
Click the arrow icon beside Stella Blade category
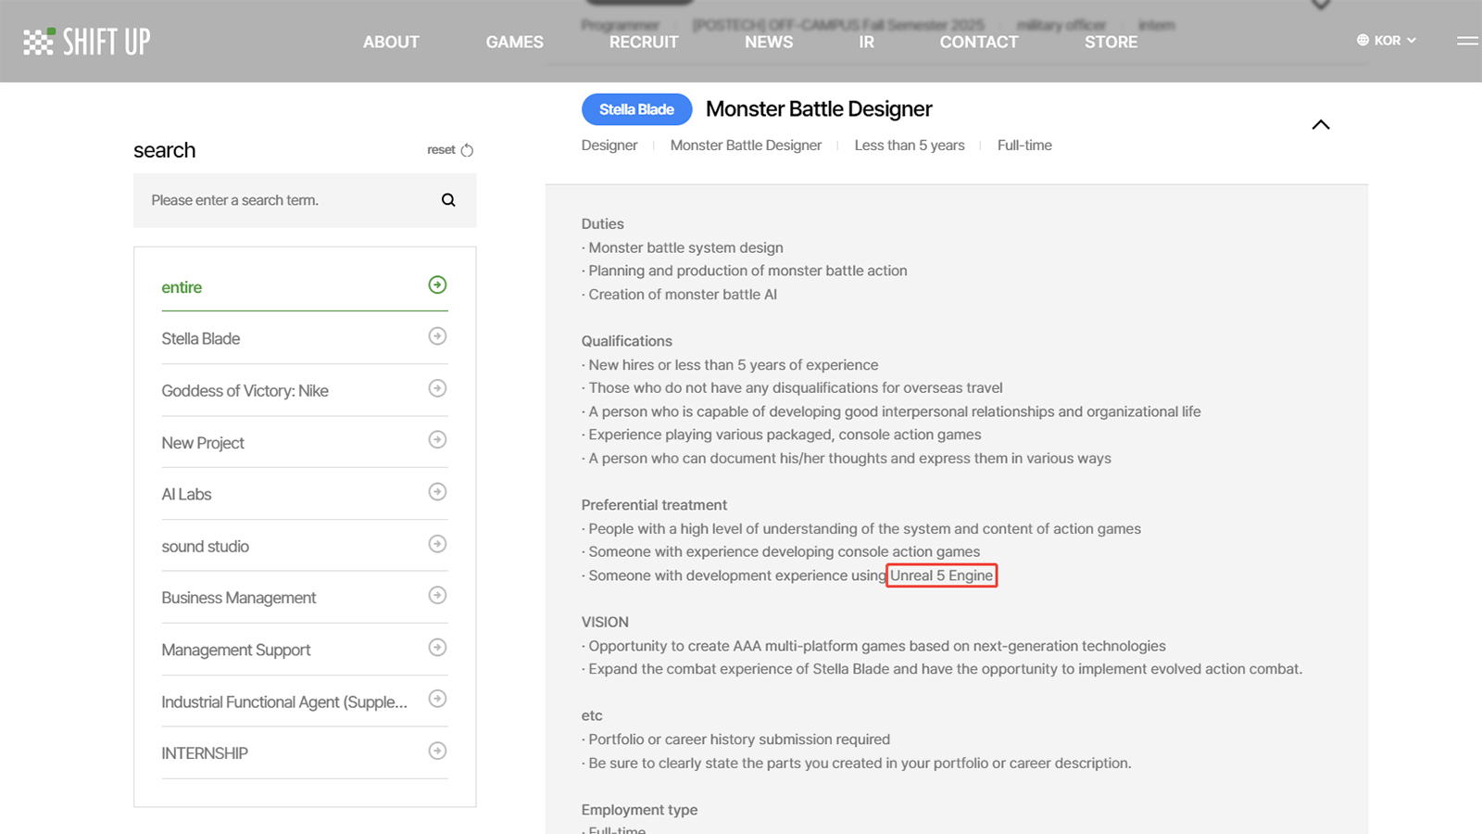[437, 336]
